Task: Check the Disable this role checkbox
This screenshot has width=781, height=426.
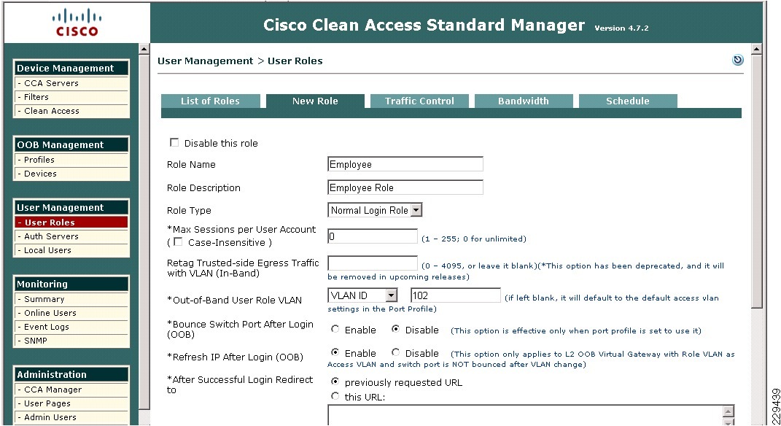Action: [174, 143]
